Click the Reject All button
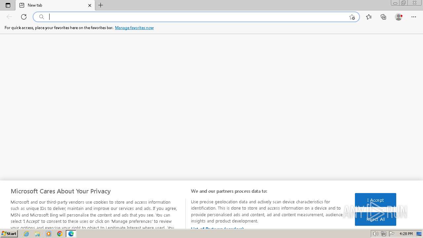423x238 pixels. tap(375, 219)
